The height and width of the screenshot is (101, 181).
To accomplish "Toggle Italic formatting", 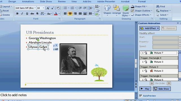I will [x=22, y=13].
